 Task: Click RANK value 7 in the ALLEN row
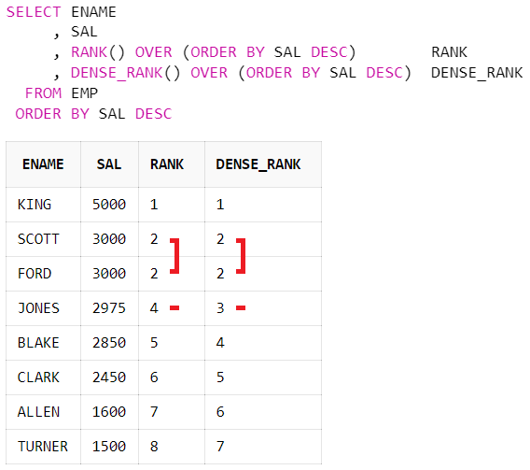154,412
